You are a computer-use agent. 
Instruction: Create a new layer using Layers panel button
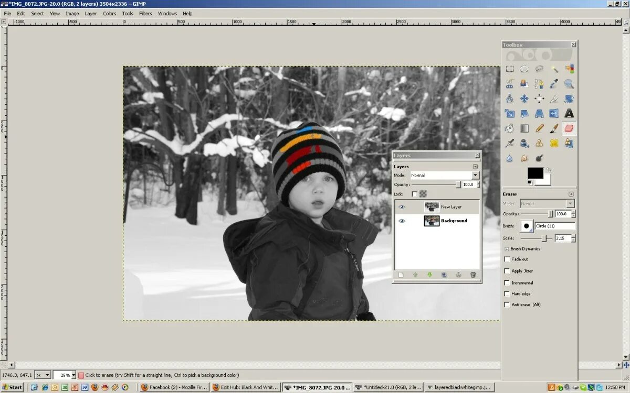401,275
